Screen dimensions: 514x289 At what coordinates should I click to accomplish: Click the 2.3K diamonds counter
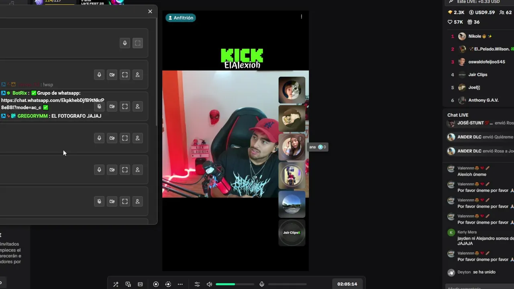[x=456, y=12]
